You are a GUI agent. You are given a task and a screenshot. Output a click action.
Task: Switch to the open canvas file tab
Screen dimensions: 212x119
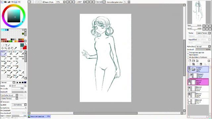click(x=39, y=116)
